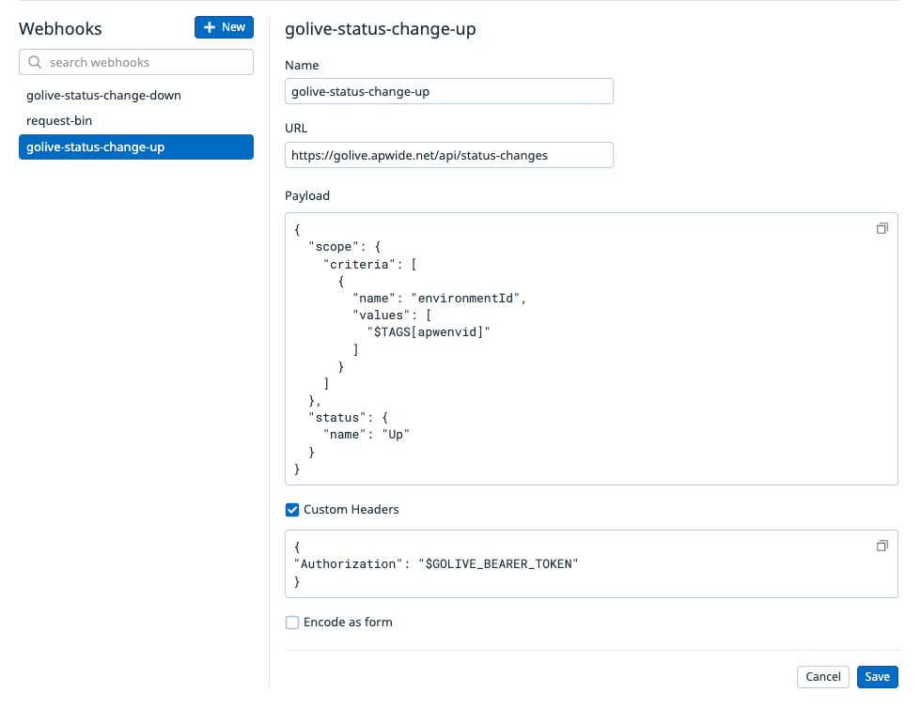
Task: Click the Custom Headers label text
Action: tap(351, 510)
